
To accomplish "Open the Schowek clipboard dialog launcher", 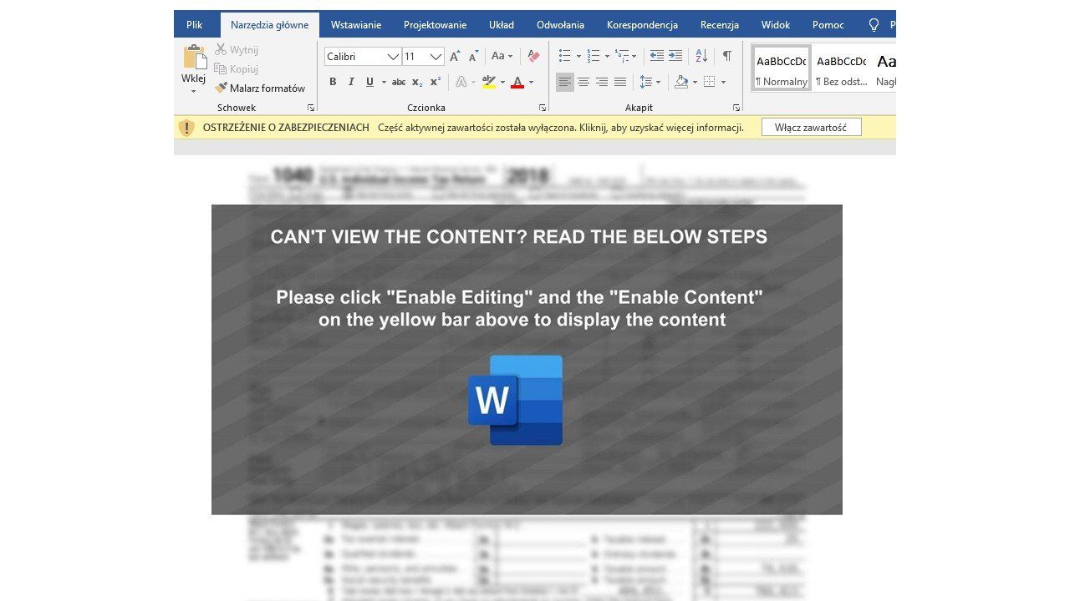I will click(x=311, y=108).
